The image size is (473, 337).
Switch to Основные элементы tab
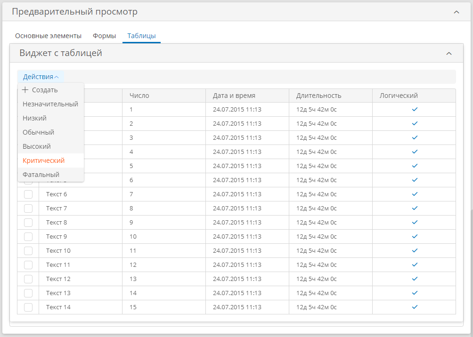tap(48, 36)
